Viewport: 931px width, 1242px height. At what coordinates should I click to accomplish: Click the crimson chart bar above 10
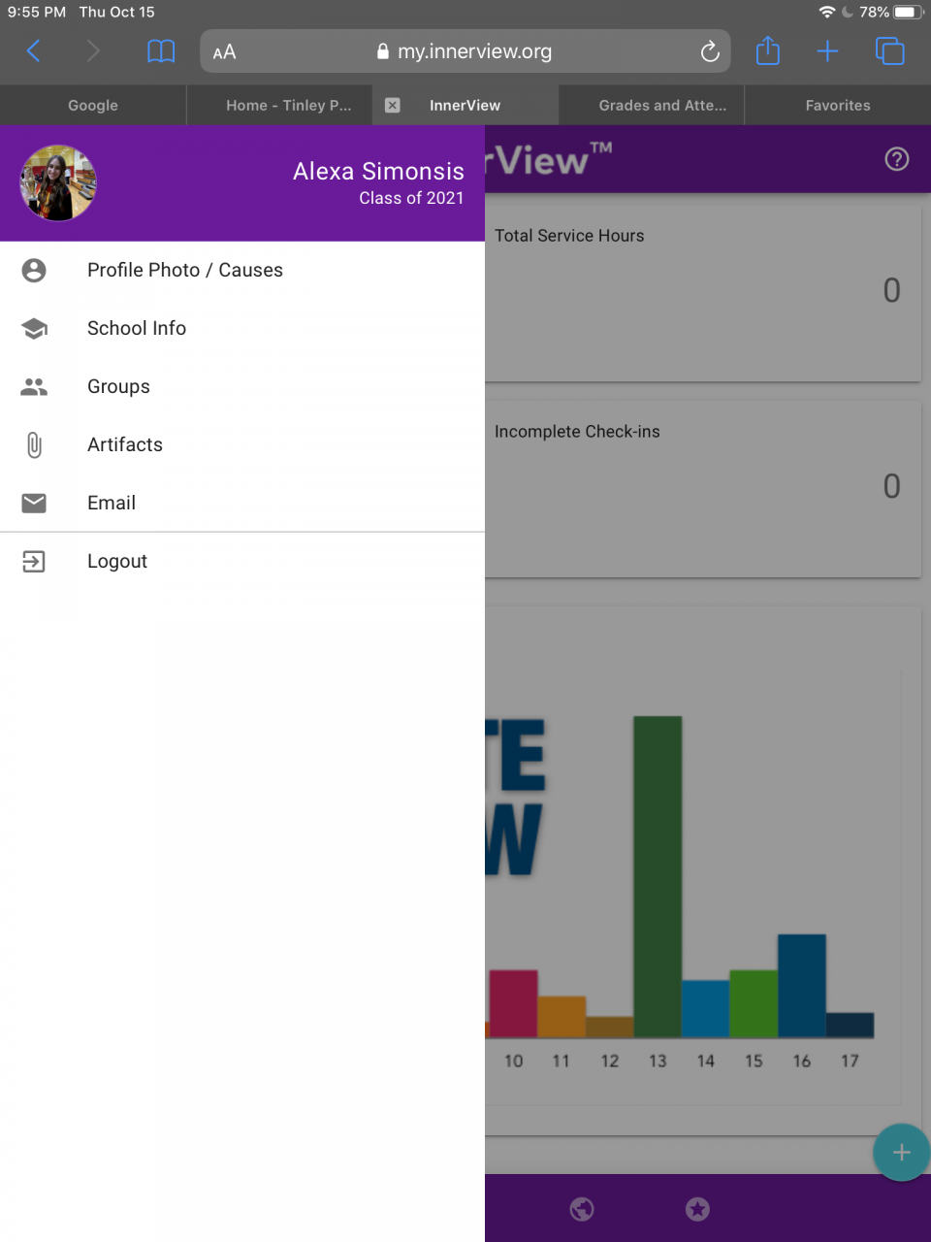513,1004
